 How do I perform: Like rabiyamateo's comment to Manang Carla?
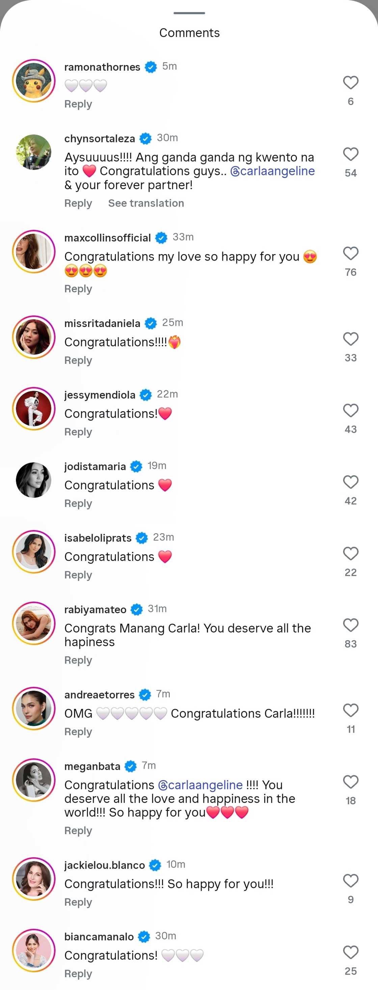(x=350, y=625)
